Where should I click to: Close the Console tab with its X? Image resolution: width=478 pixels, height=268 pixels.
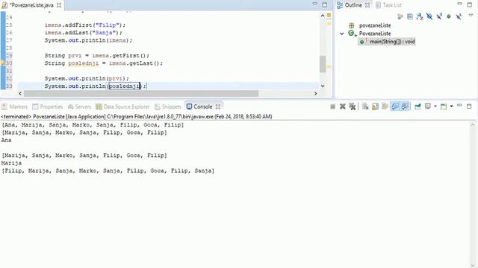click(x=218, y=106)
